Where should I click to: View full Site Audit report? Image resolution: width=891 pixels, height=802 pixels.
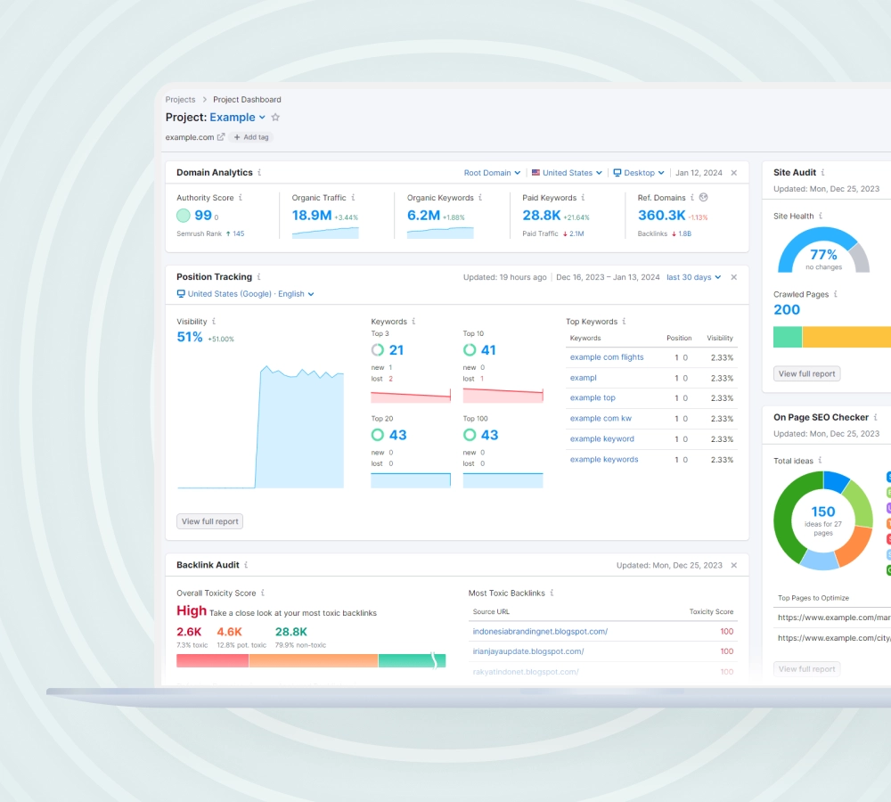point(807,374)
